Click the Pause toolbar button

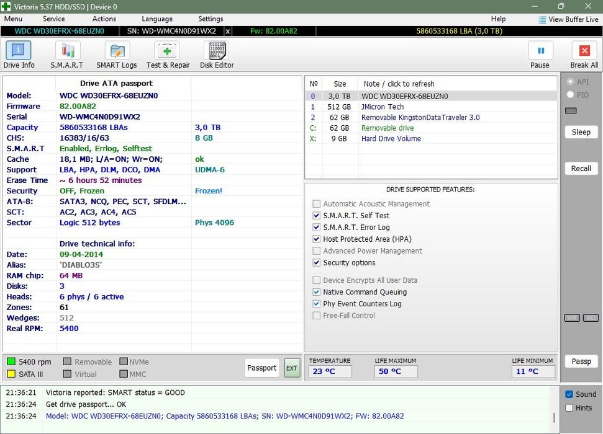coord(540,55)
